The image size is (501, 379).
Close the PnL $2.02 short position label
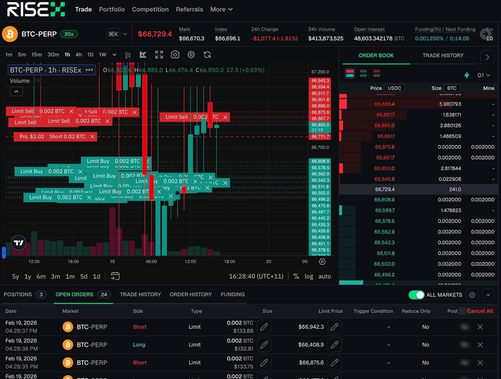pos(92,137)
